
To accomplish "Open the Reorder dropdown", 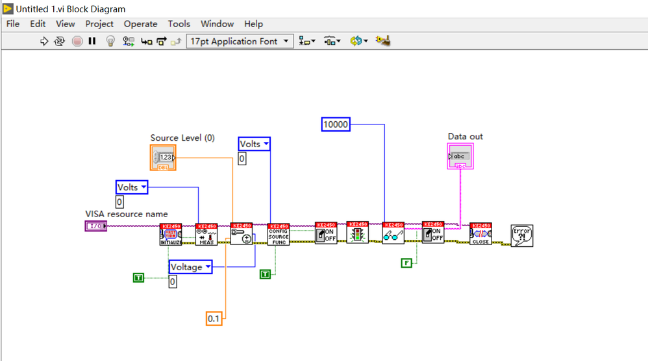I will [x=358, y=41].
